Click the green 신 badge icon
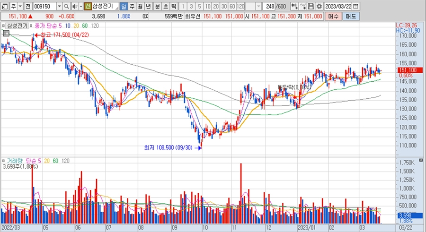Image resolution: width=426 pixels, height=232 pixels. [x=88, y=6]
